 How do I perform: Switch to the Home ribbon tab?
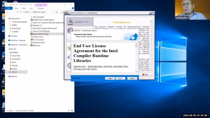pyautogui.click(x=16, y=8)
